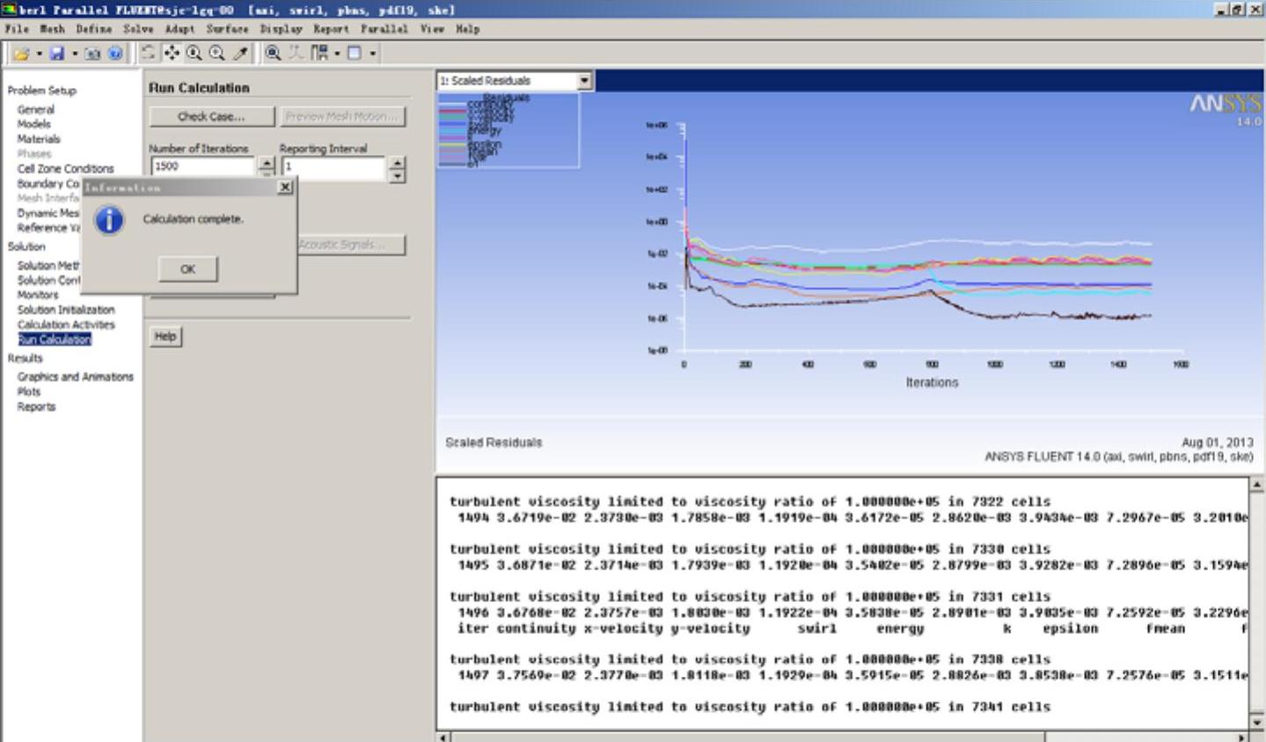Open the Solve menu

(138, 29)
